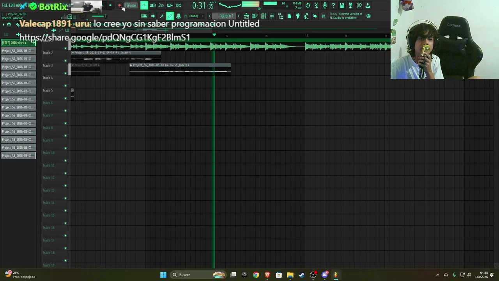Image resolution: width=499 pixels, height=281 pixels.
Task: Open Epic Games Launcher from taskbar
Action: [244, 275]
